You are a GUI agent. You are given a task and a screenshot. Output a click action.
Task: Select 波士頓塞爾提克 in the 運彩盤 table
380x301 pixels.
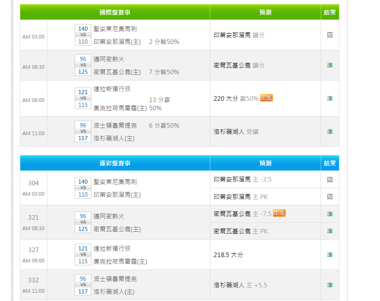click(115, 279)
